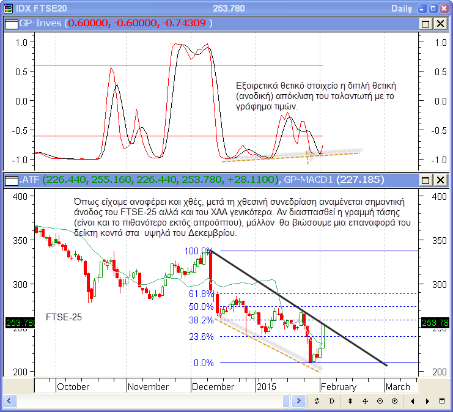
Task: Select the 100.0% Fibonacci level label
Action: (199, 251)
